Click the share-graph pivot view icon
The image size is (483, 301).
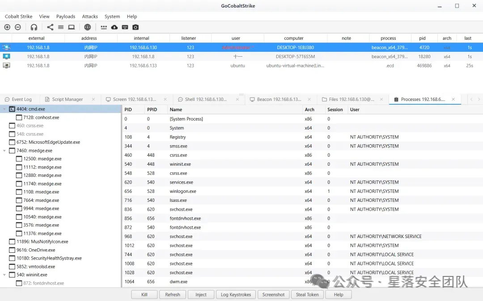coord(50,27)
